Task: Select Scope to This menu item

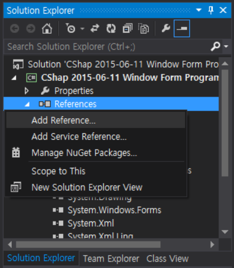Action: coord(95,171)
